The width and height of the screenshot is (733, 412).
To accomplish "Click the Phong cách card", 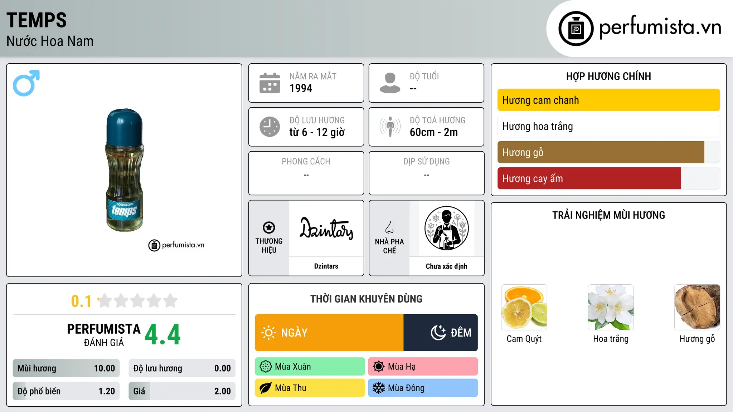I will pyautogui.click(x=306, y=173).
